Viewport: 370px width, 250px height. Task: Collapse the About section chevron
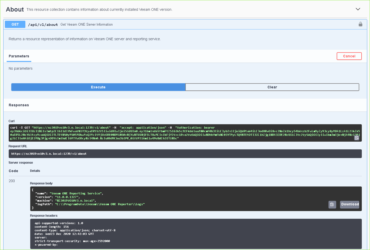[358, 9]
